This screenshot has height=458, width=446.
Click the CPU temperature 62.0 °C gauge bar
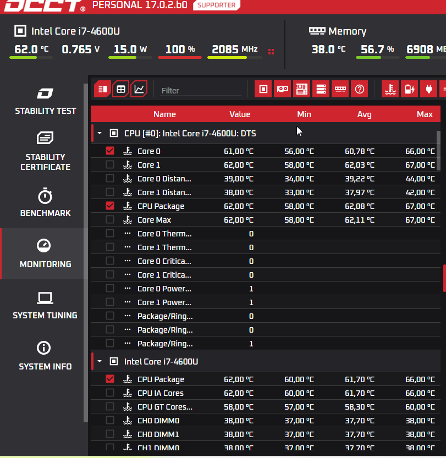[x=31, y=58]
